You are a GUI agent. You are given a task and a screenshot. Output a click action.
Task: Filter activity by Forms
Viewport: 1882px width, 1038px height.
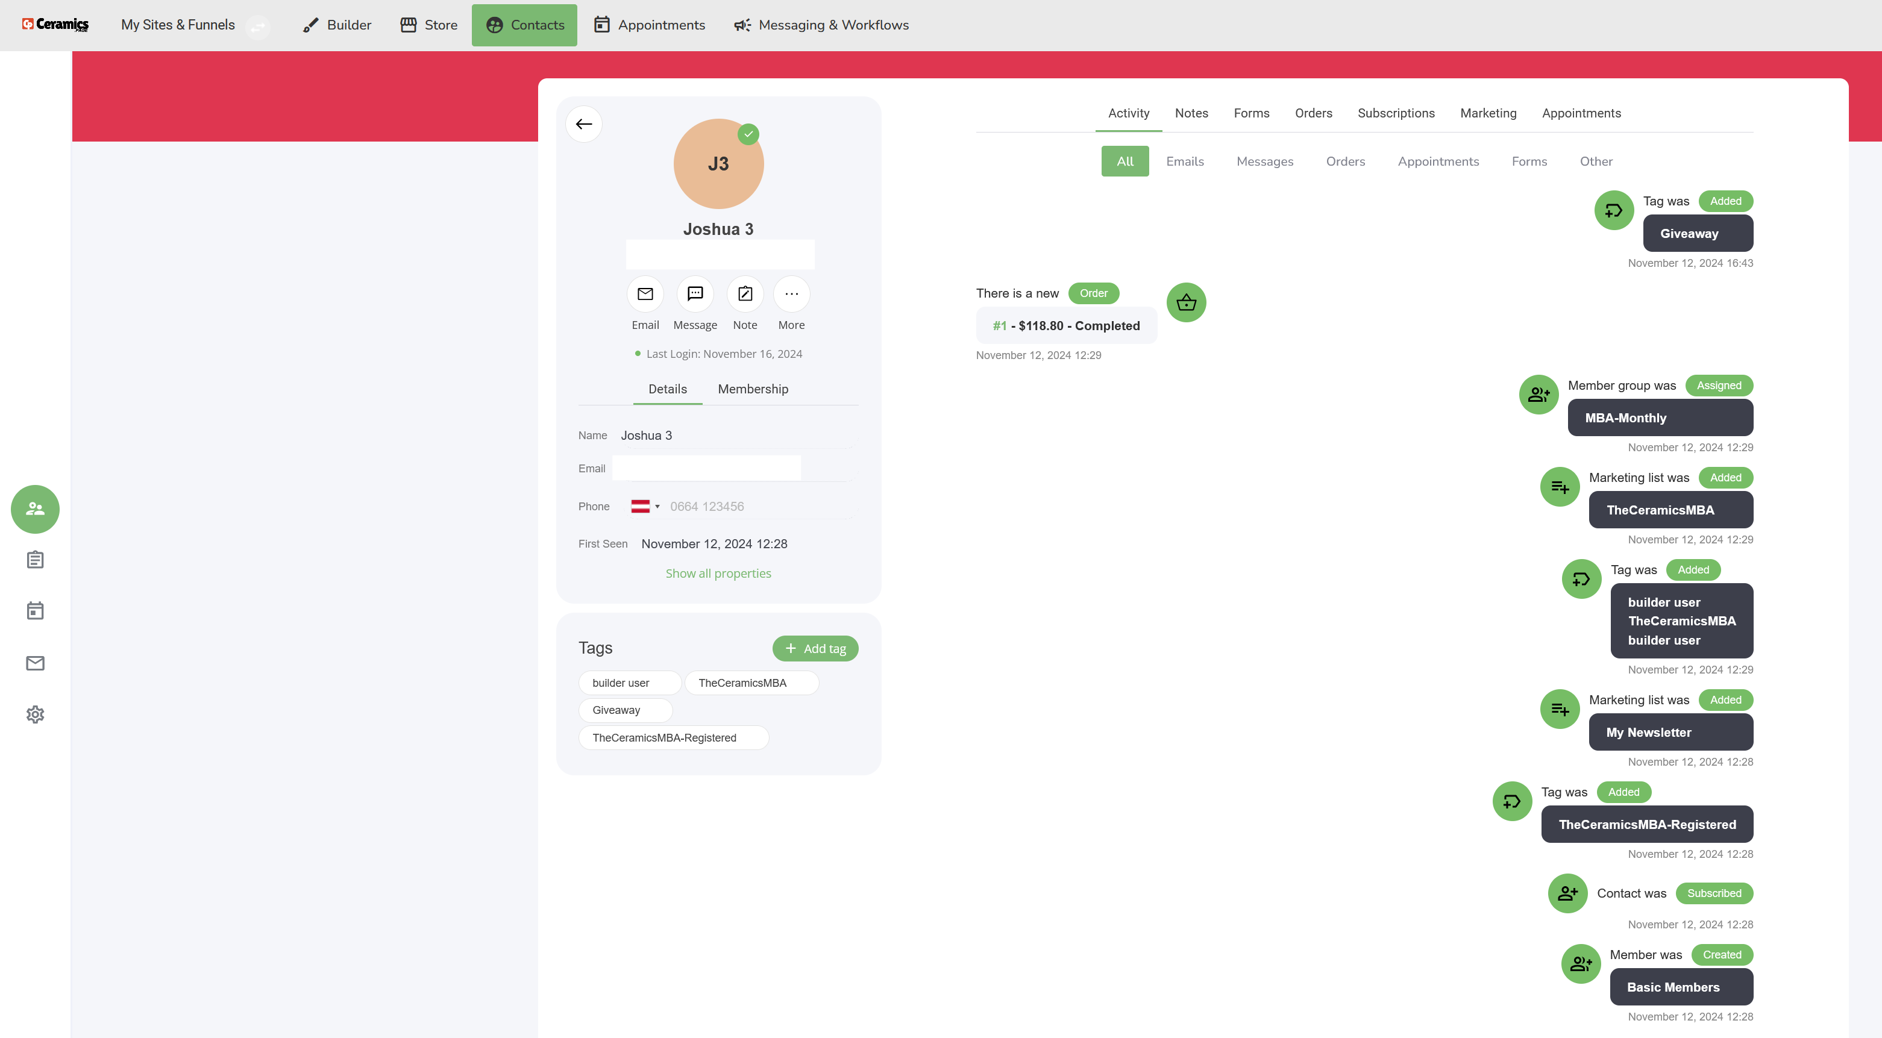tap(1529, 161)
